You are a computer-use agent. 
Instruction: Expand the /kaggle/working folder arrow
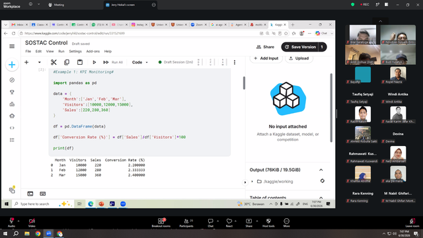pos(252,181)
